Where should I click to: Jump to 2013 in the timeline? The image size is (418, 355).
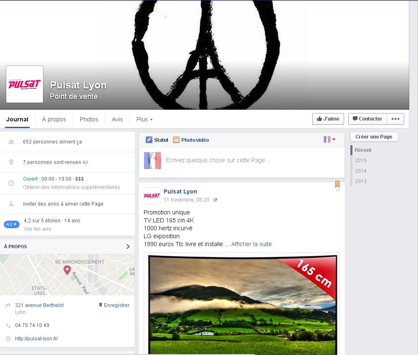tap(361, 181)
